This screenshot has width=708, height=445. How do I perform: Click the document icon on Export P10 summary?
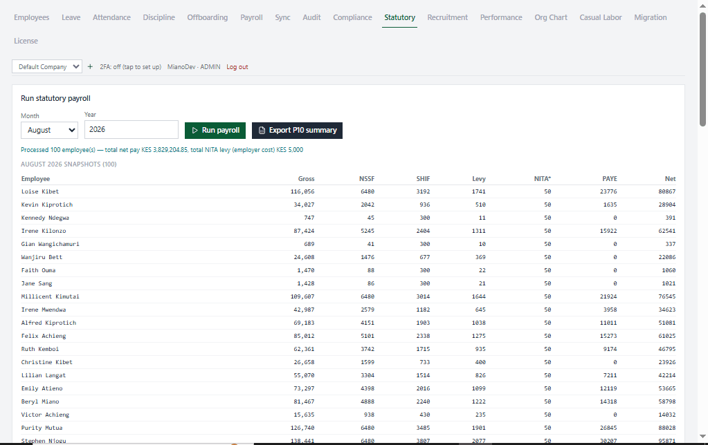click(x=262, y=131)
